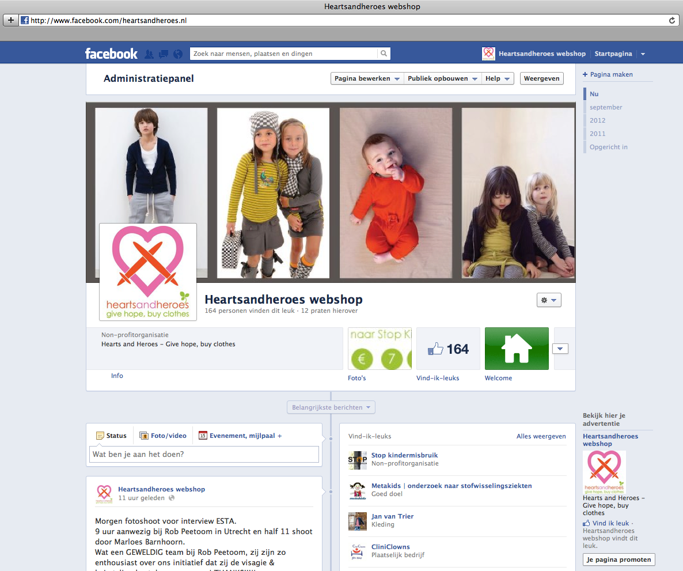Open Stop kindermisbruik page link
Screen dimensions: 683x571
tap(405, 455)
